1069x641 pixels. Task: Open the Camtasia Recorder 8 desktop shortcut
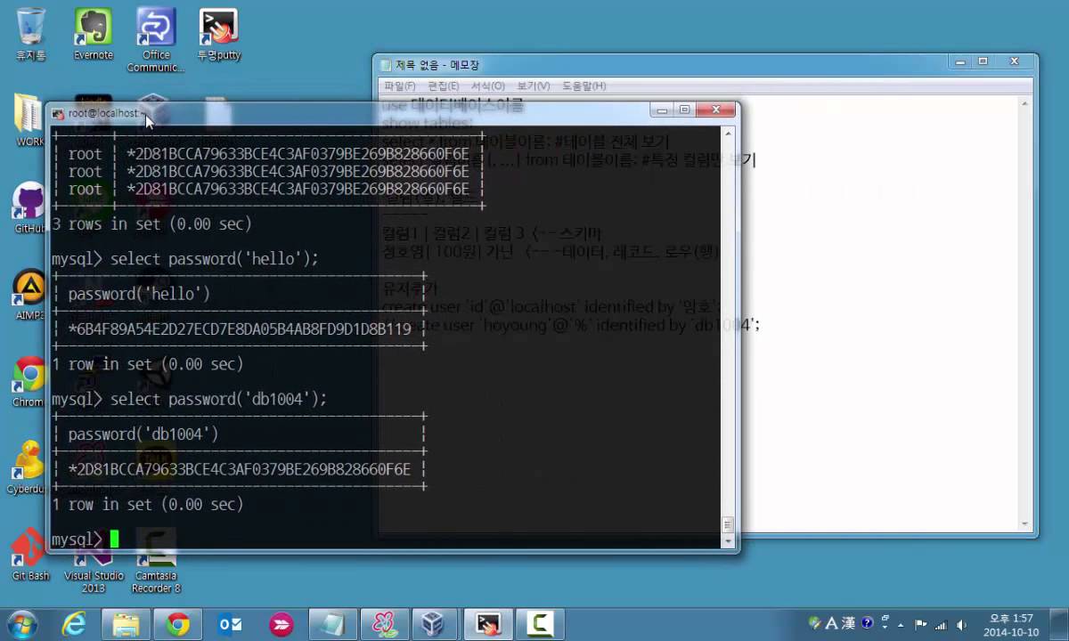click(x=157, y=561)
